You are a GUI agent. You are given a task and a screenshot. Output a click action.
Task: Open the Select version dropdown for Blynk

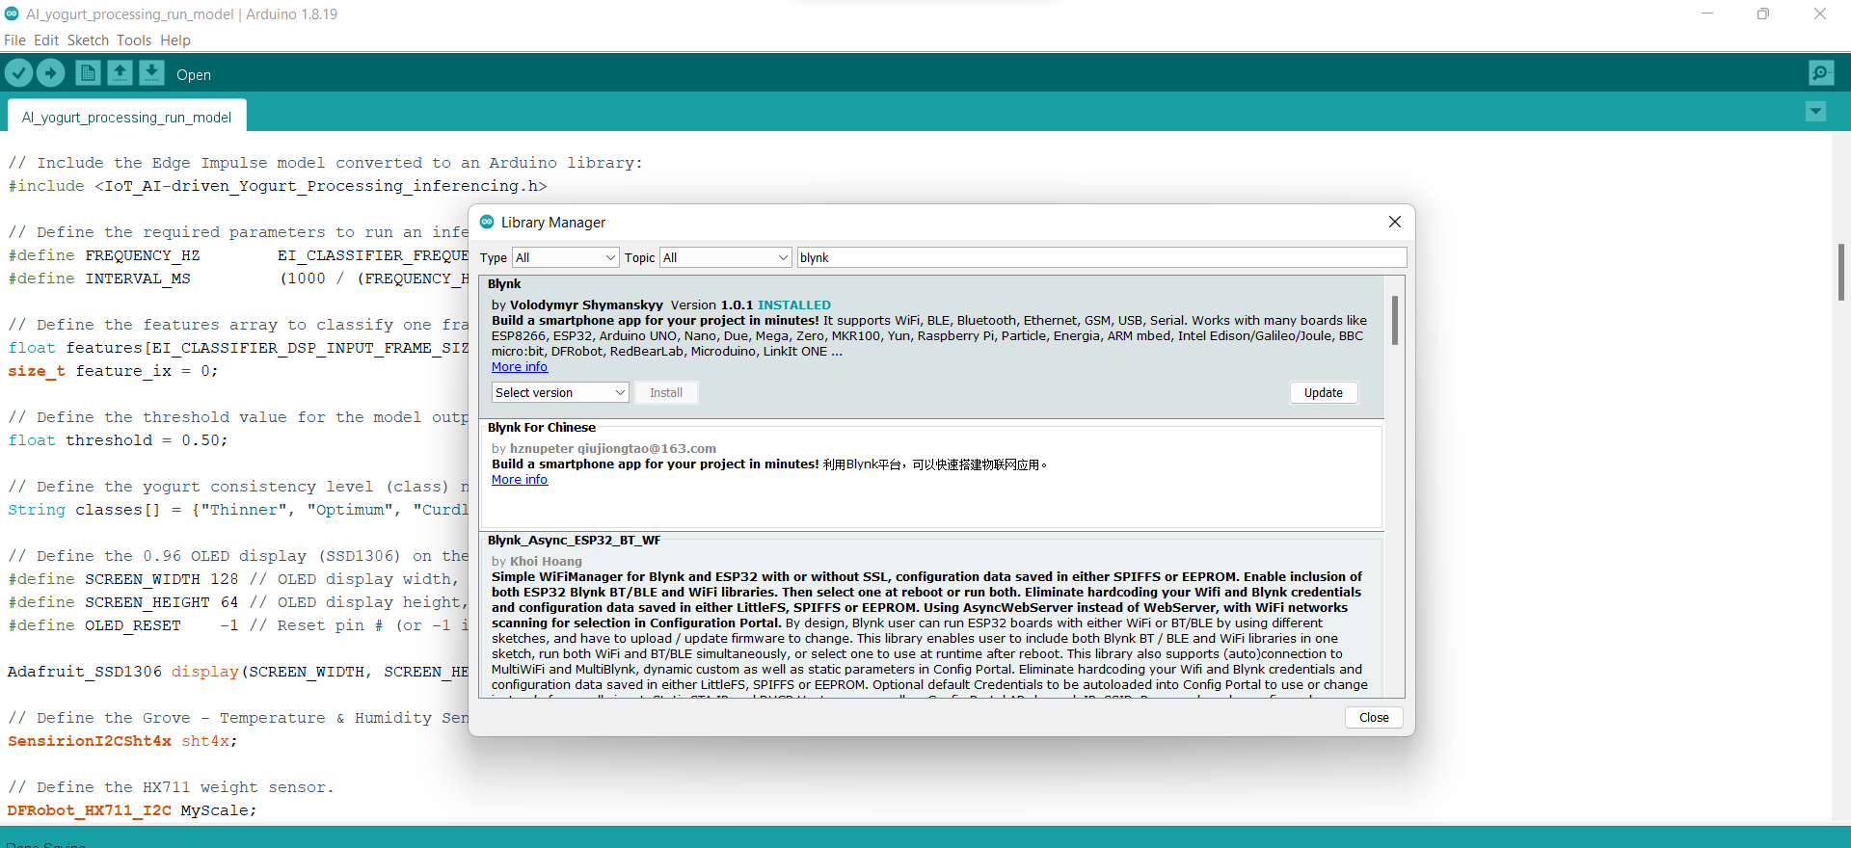(x=560, y=392)
